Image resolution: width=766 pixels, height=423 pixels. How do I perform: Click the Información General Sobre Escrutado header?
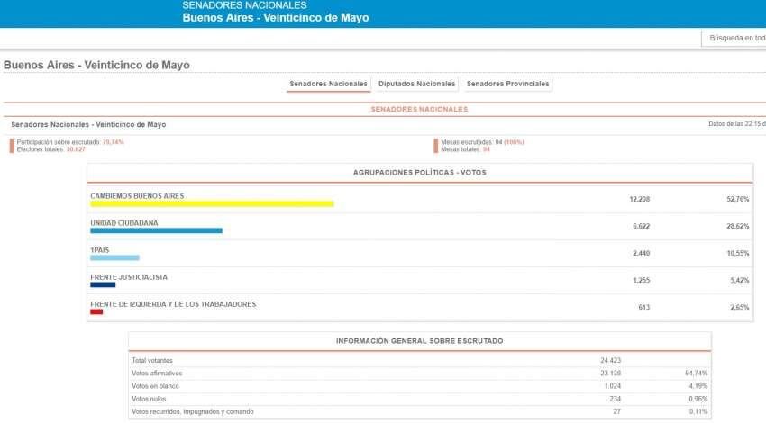(419, 341)
